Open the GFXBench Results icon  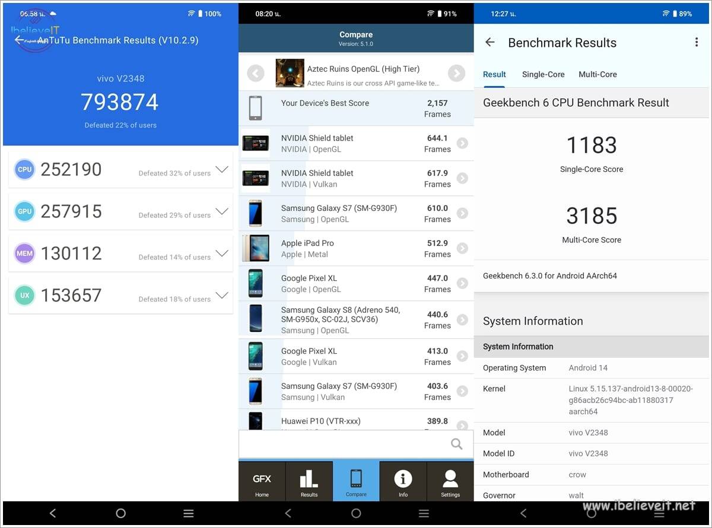tap(309, 482)
